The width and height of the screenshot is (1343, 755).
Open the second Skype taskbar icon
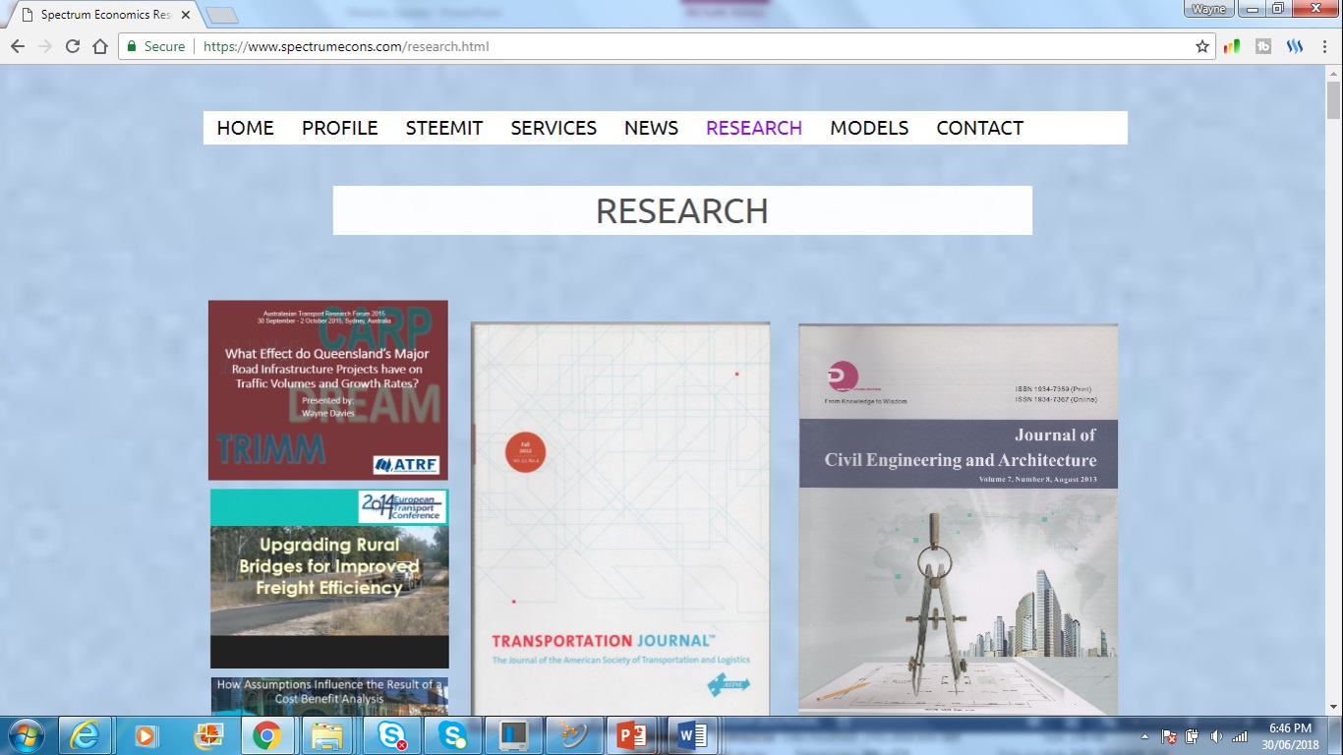tap(452, 735)
